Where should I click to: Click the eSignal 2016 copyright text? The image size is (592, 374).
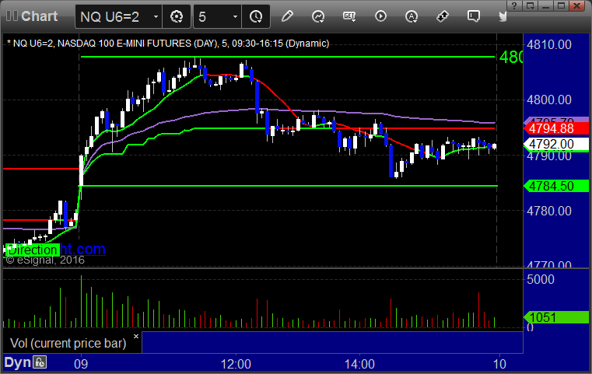(x=45, y=260)
